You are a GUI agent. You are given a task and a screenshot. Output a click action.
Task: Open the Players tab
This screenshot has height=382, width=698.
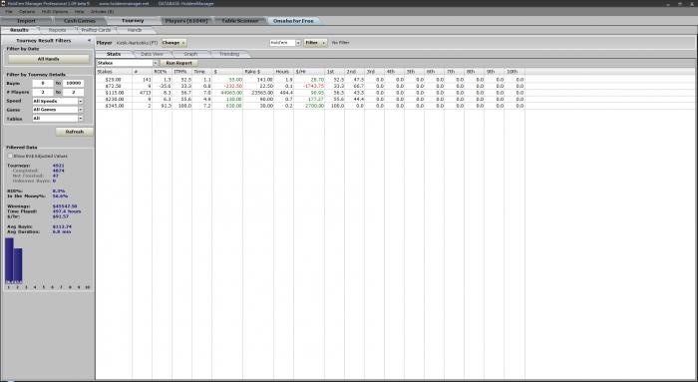tap(186, 21)
